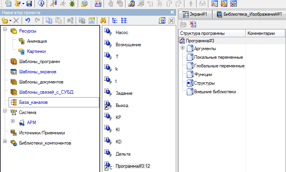Open project using the folder icon
The image size is (286, 172).
(x=18, y=4)
